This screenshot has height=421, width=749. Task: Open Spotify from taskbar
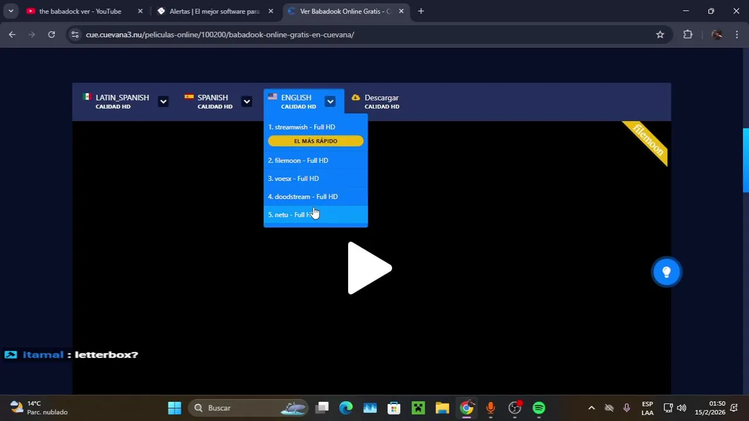coord(539,408)
